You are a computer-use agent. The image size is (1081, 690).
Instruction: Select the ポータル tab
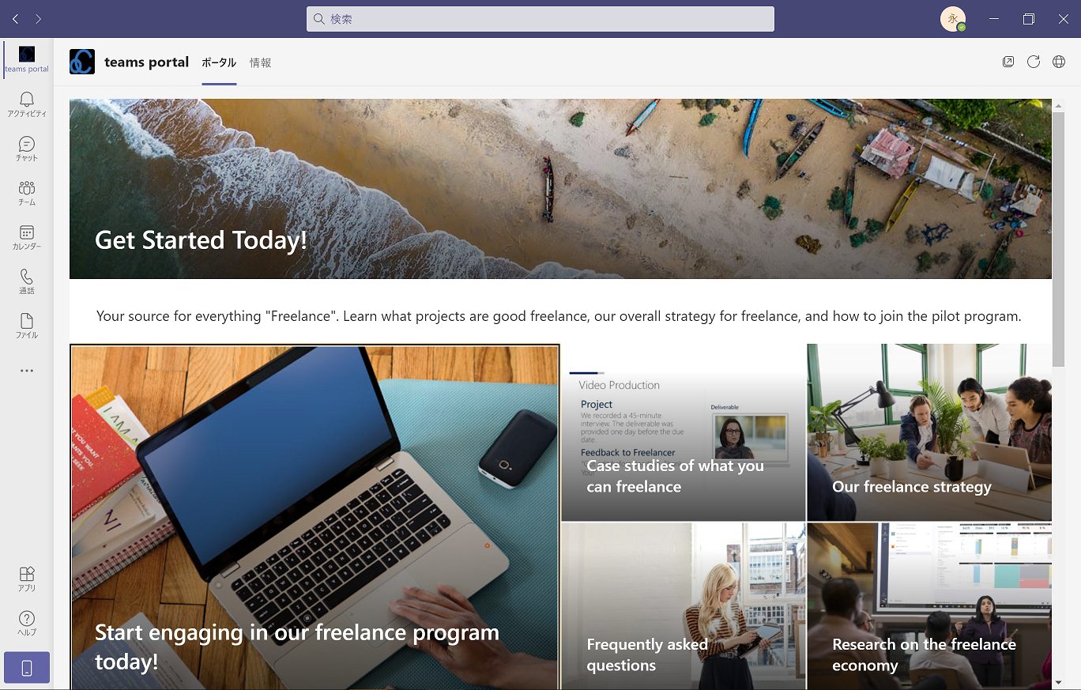(219, 62)
